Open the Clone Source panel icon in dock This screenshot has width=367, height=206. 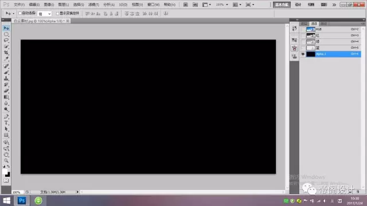pos(294,56)
